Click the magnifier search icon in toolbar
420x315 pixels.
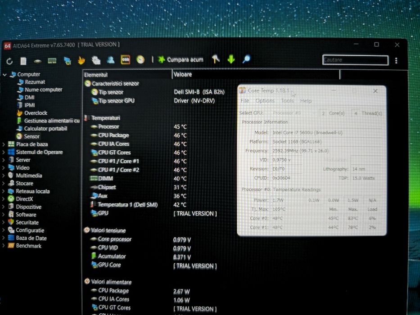pyautogui.click(x=246, y=58)
